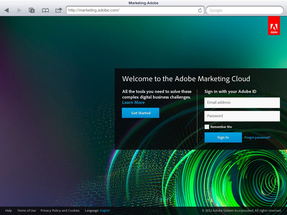This screenshot has width=287, height=215.
Task: Follow the Learn More link
Action: [133, 102]
